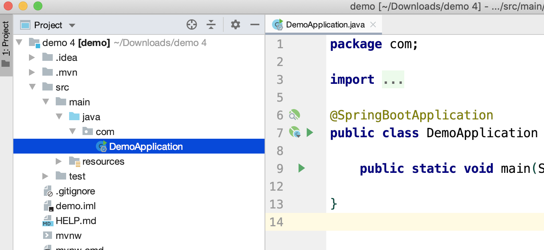Click the mvnw script file icon
The height and width of the screenshot is (250, 544).
(48, 235)
